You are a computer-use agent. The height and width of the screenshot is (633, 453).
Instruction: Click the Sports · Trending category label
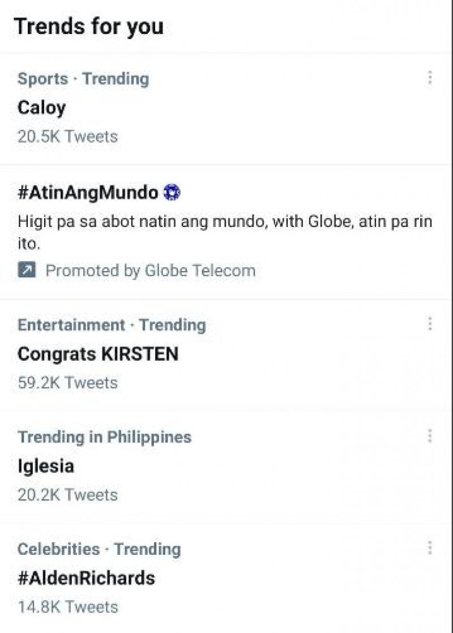(83, 79)
